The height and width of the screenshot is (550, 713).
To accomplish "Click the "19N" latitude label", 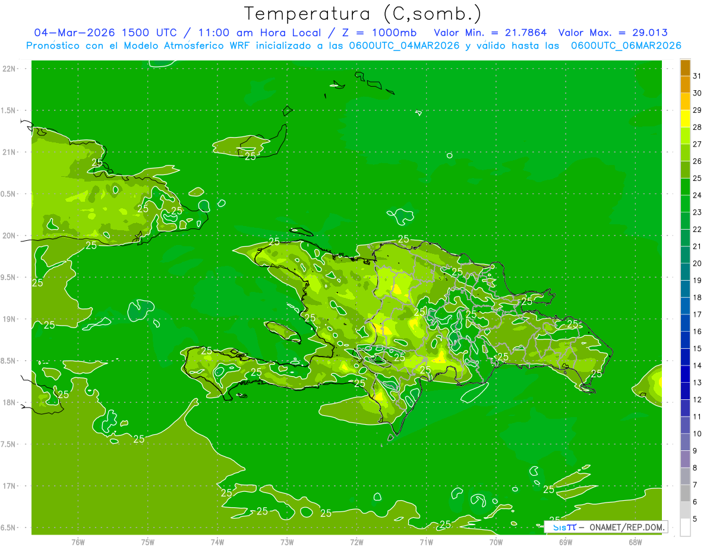I will (9, 319).
